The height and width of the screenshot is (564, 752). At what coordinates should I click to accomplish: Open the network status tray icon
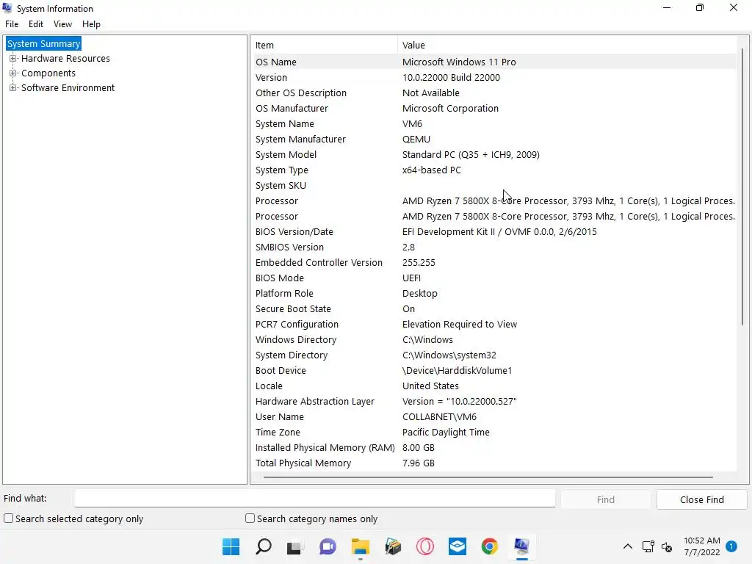pos(648,546)
